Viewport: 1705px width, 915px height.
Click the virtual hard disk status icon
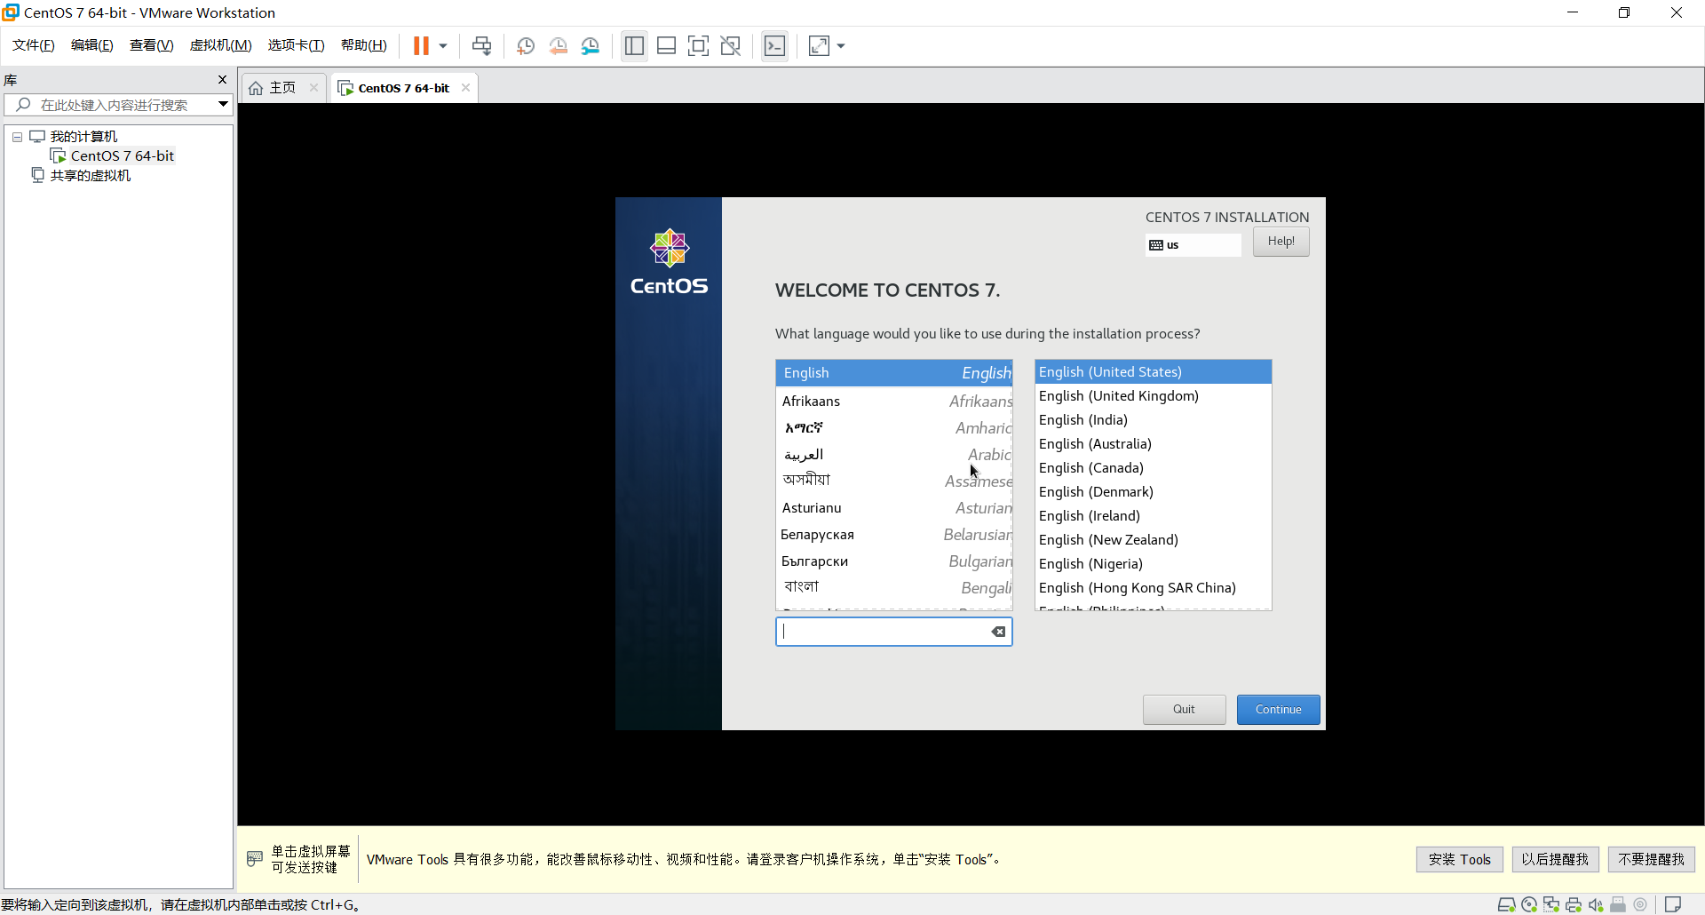(x=1507, y=904)
